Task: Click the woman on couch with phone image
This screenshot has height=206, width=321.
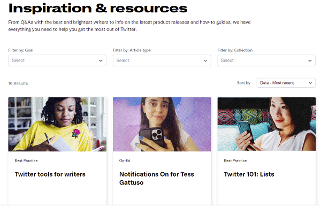Action: click(266, 124)
